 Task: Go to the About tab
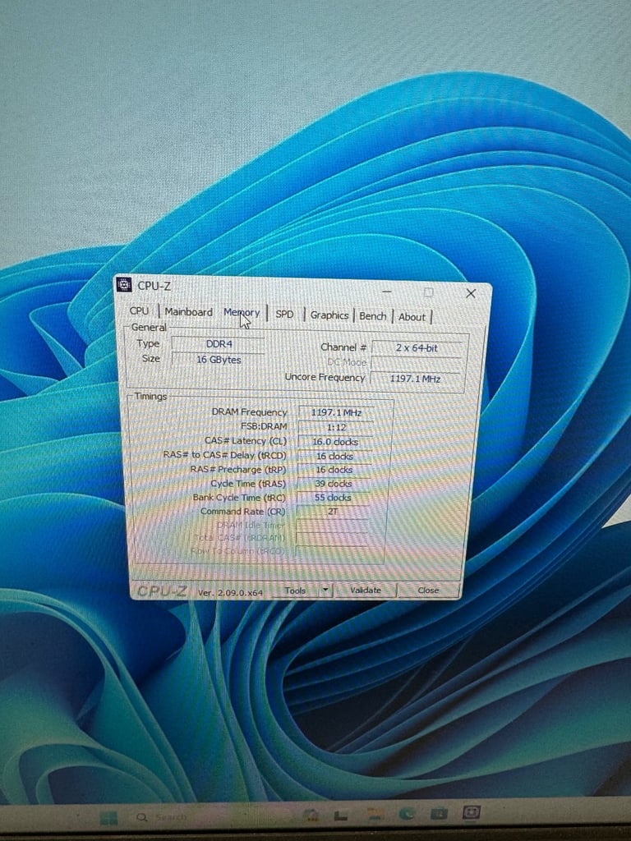point(412,317)
